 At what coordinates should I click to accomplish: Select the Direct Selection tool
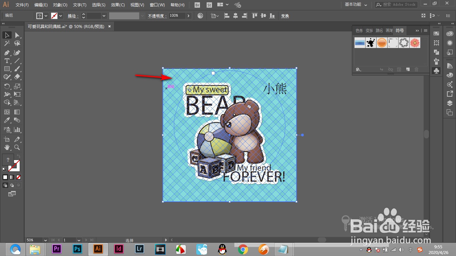17,35
